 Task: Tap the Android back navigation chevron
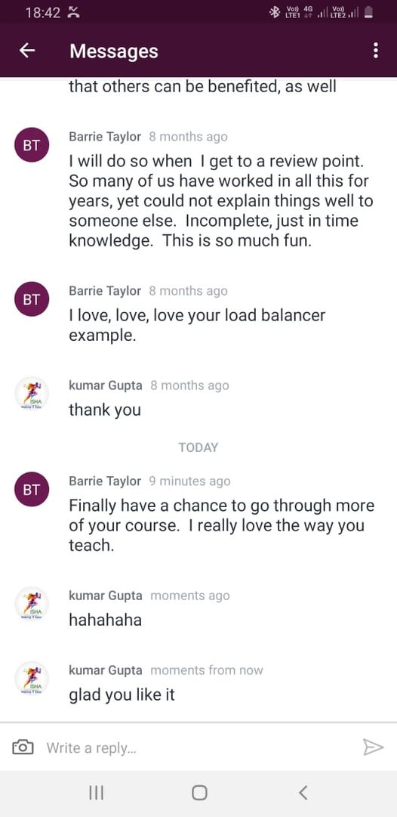[303, 793]
